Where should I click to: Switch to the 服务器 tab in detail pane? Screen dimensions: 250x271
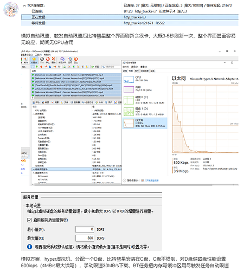click(75, 102)
